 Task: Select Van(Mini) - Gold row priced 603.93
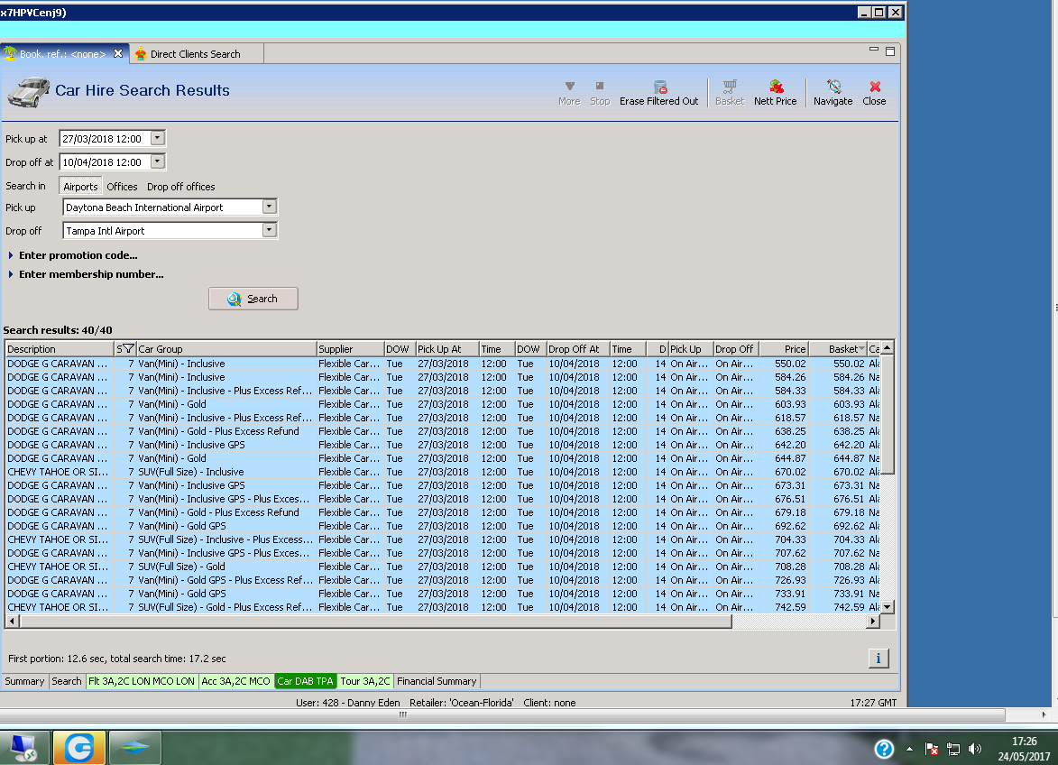pyautogui.click(x=443, y=404)
